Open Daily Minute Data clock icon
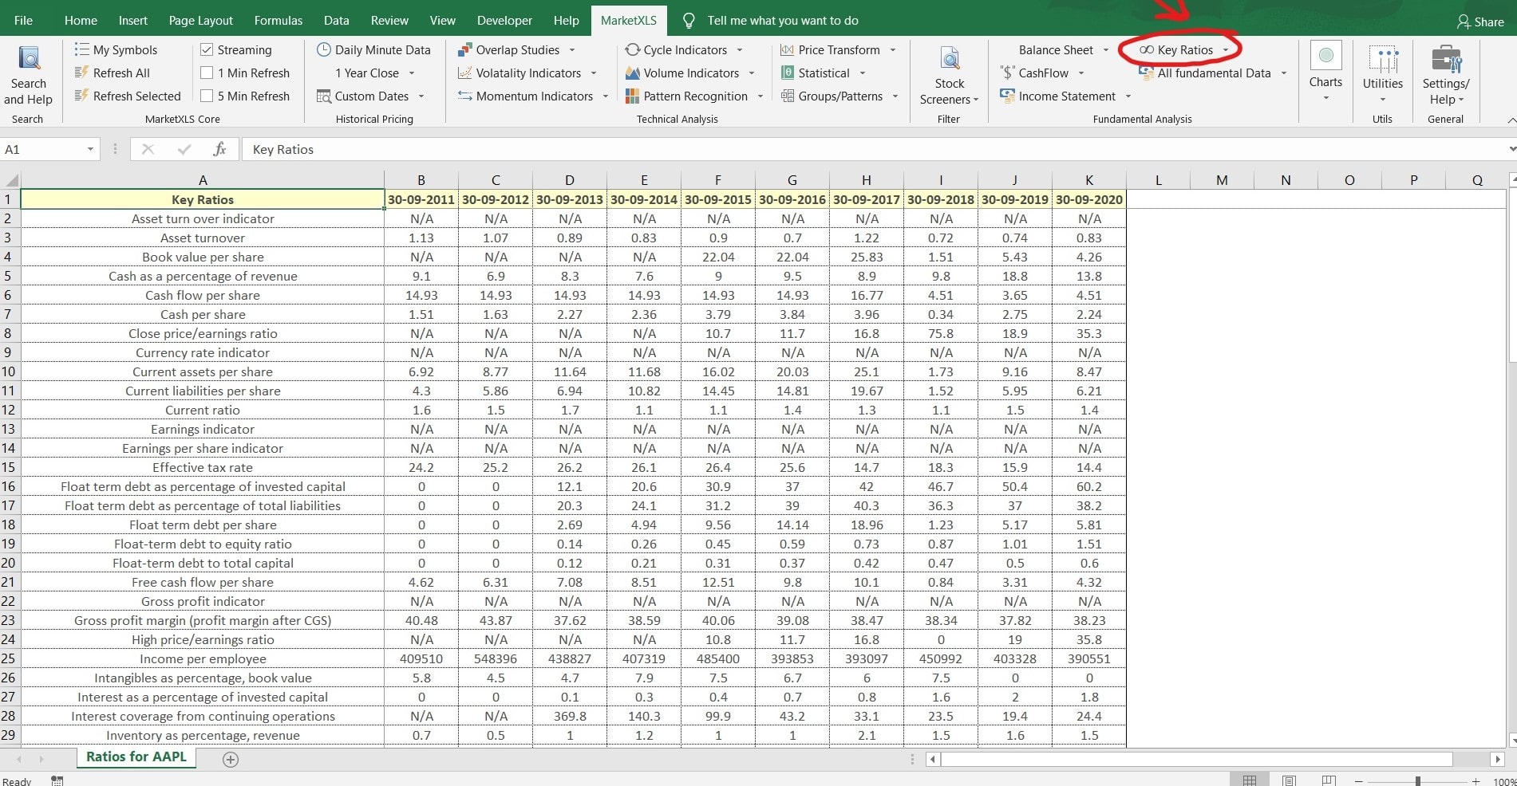The width and height of the screenshot is (1517, 786). coord(323,49)
